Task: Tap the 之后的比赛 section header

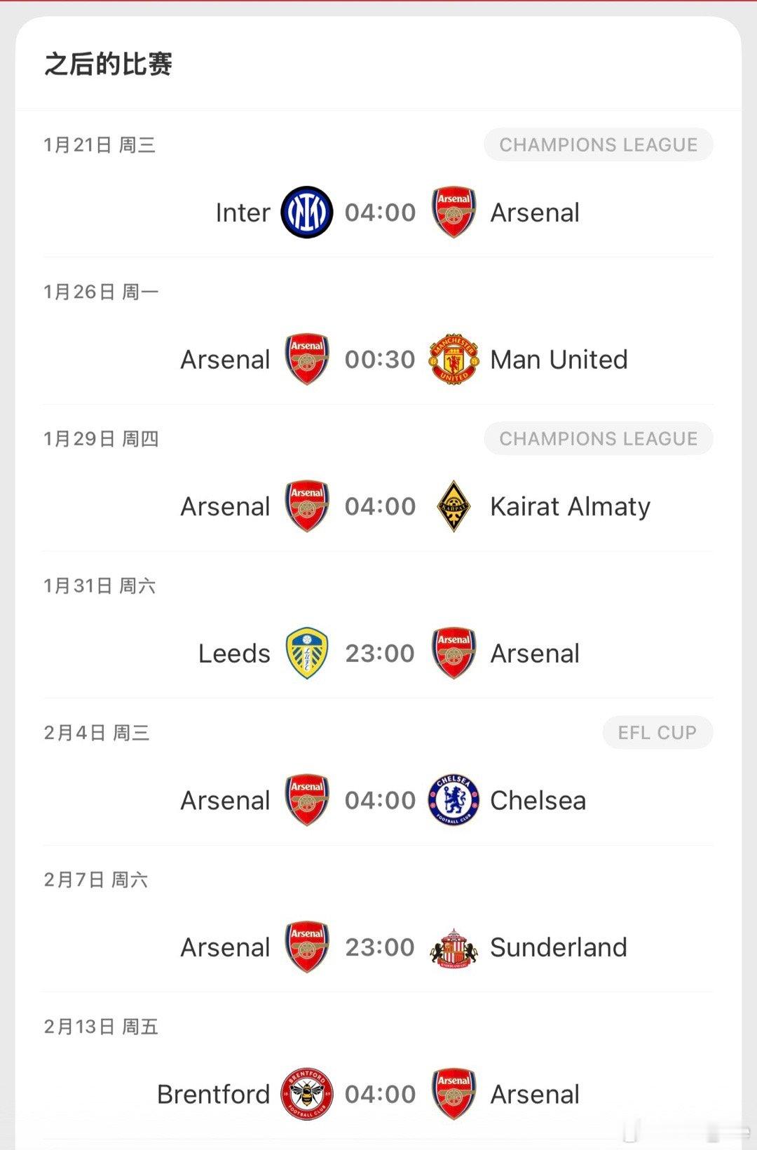Action: [x=109, y=64]
